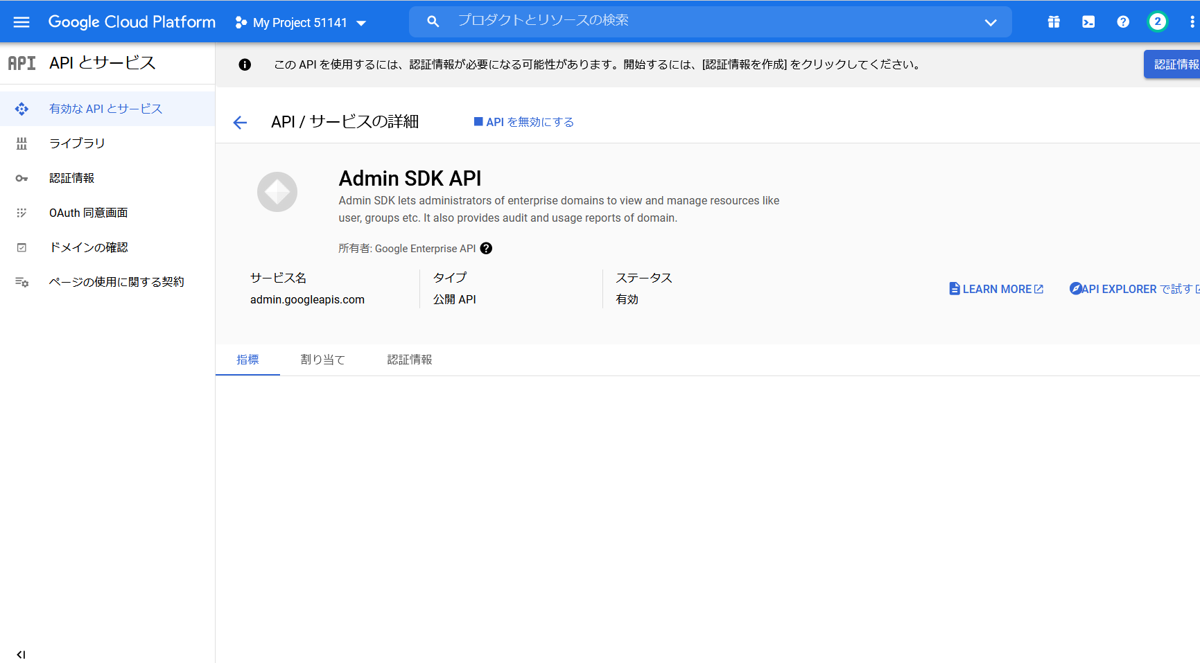Click the owner help question icon
The height and width of the screenshot is (663, 1200).
click(486, 249)
